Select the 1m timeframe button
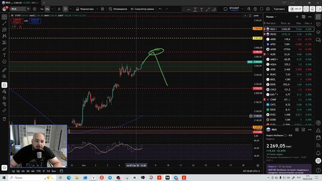Image resolution: width=322 pixels, height=181 pixels. click(x=42, y=9)
